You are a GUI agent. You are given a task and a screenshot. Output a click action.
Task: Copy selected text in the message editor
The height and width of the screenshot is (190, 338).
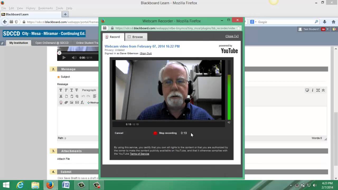(x=66, y=96)
